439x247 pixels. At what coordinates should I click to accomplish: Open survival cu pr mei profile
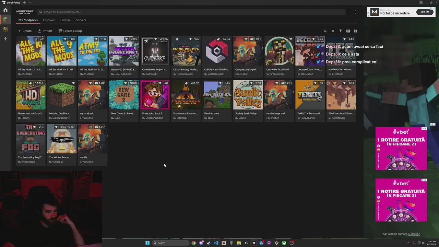click(x=279, y=101)
